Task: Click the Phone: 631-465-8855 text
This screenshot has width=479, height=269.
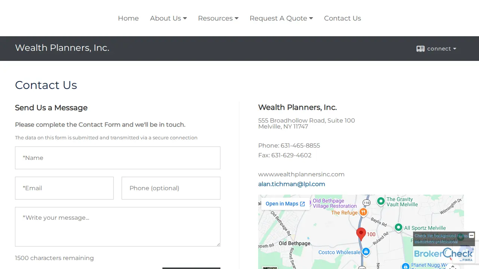Action: [x=289, y=145]
